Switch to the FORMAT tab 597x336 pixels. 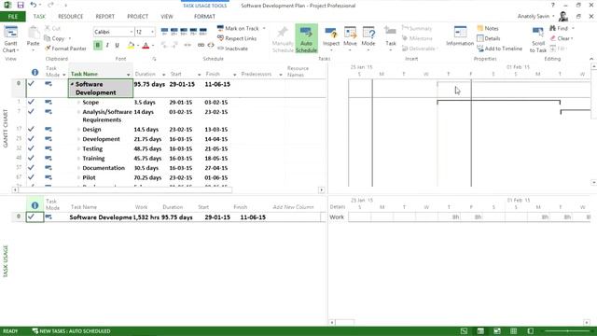tap(204, 17)
